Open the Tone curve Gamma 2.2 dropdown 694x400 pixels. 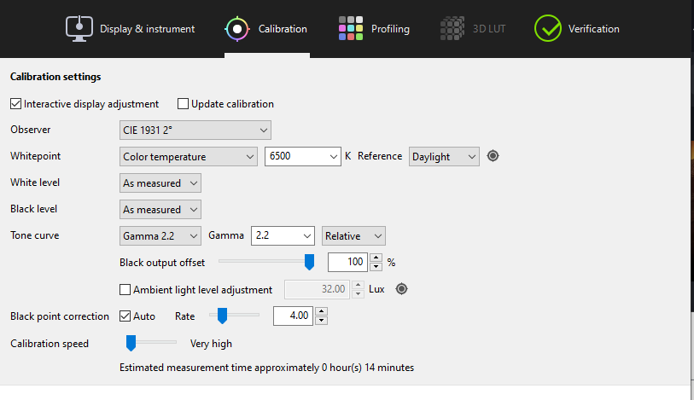[x=160, y=236]
